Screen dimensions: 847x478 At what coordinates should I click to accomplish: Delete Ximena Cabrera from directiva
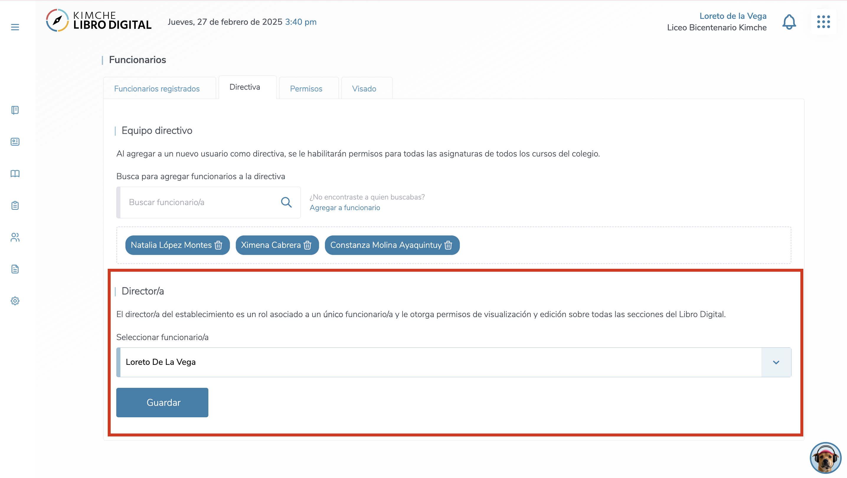pos(308,245)
